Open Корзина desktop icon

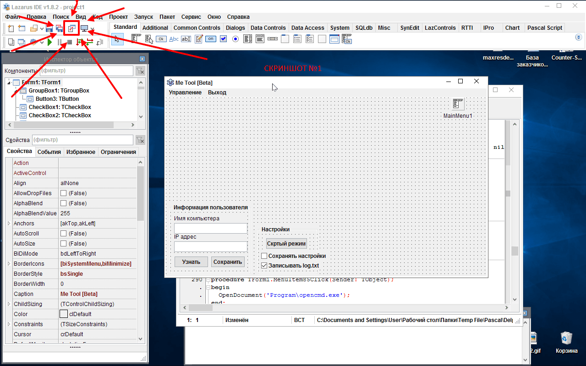pos(567,343)
